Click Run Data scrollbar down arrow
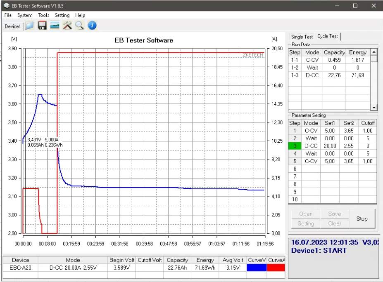The height and width of the screenshot is (282, 383). (374, 108)
